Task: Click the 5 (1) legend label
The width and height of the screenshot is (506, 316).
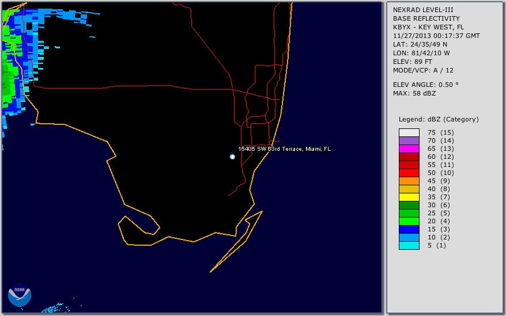Action: (x=437, y=245)
